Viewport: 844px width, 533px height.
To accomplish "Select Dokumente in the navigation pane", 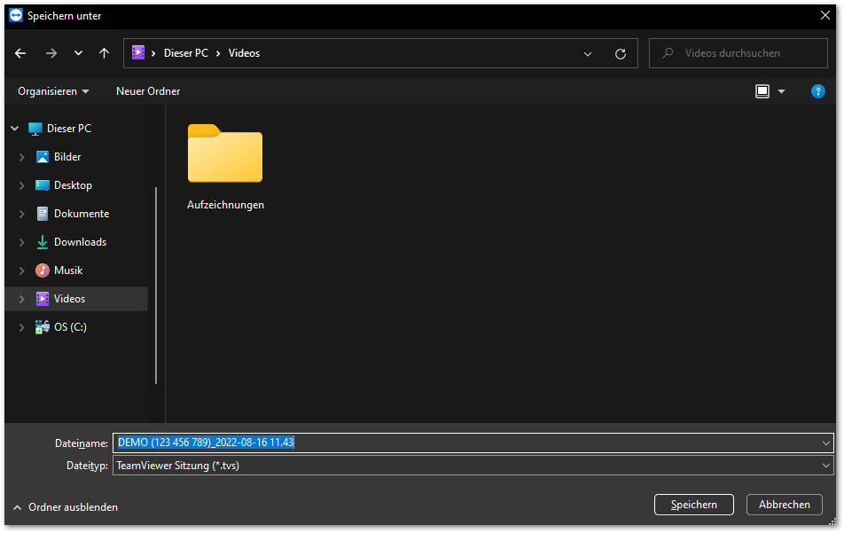I will [x=82, y=214].
